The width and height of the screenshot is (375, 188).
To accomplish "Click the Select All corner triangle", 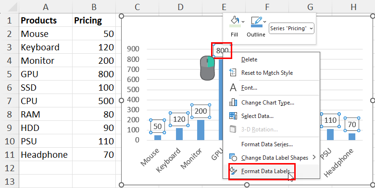I will click(x=12, y=7).
